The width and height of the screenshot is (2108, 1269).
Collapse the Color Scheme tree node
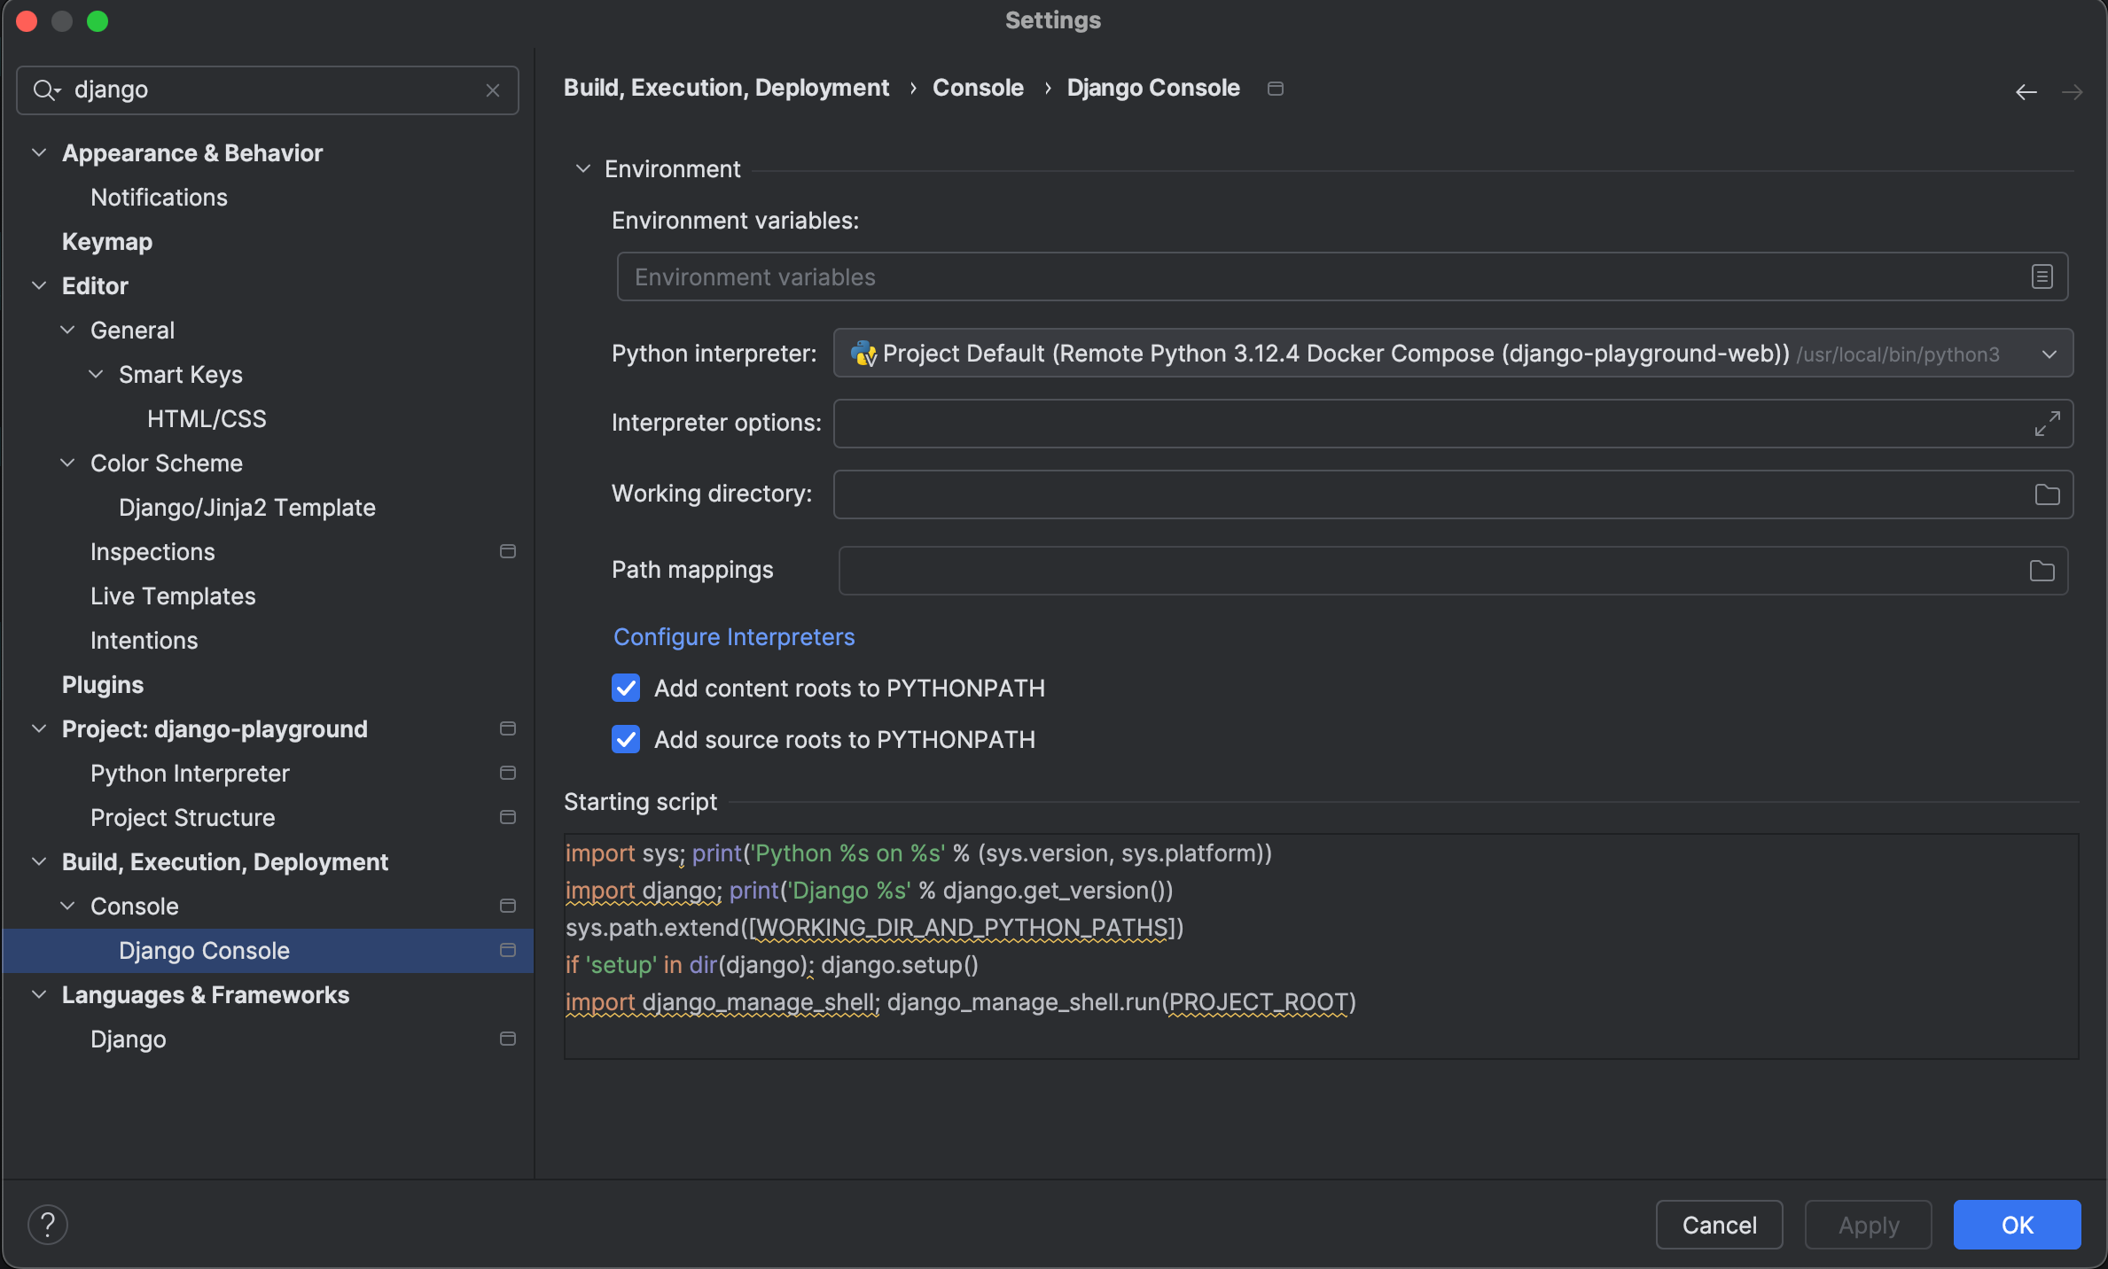point(67,463)
